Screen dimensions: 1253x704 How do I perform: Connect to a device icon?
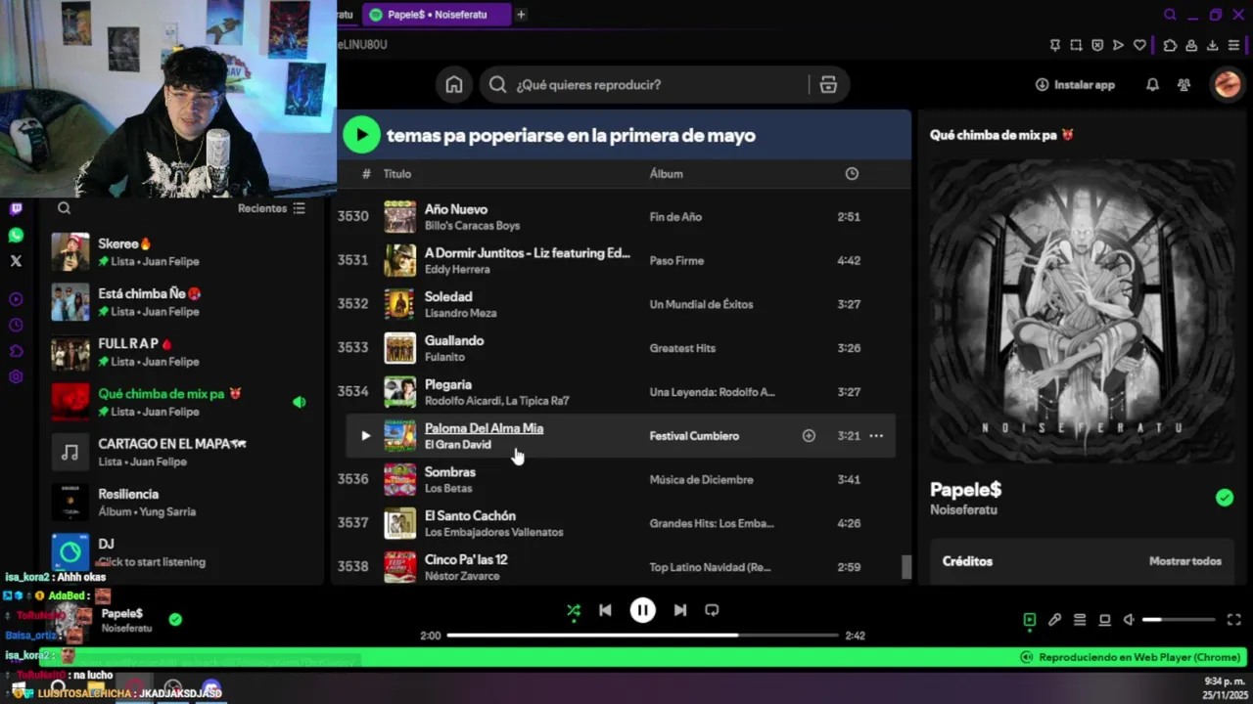(x=1104, y=620)
